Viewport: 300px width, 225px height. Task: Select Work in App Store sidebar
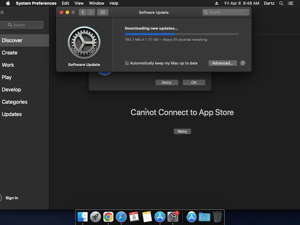[25, 65]
